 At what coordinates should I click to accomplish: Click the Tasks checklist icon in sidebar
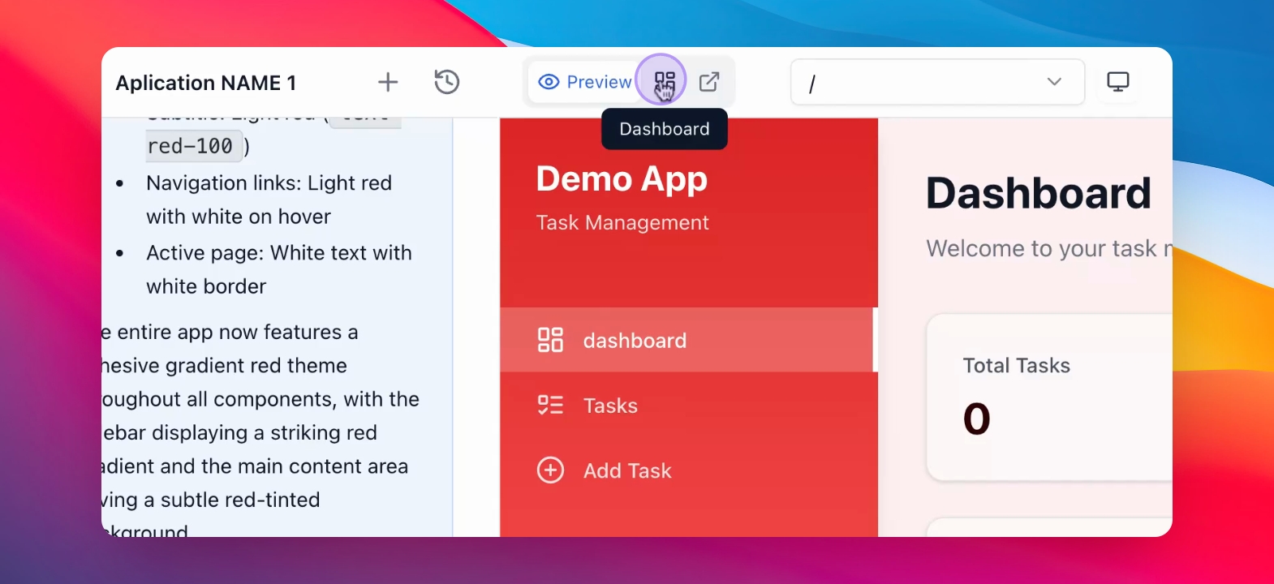pyautogui.click(x=550, y=405)
